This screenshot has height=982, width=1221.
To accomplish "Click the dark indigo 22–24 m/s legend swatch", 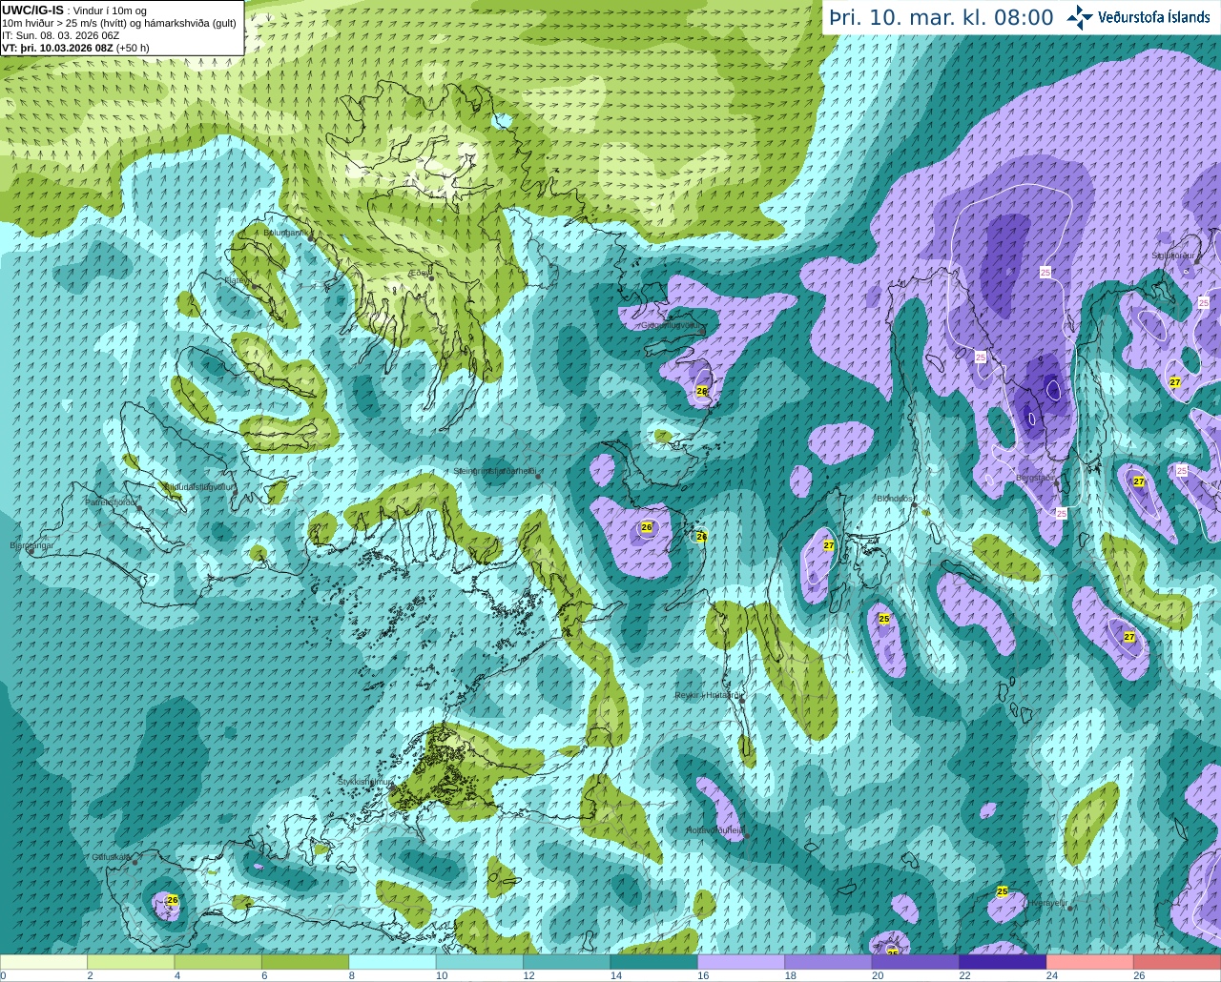I will (x=1003, y=963).
